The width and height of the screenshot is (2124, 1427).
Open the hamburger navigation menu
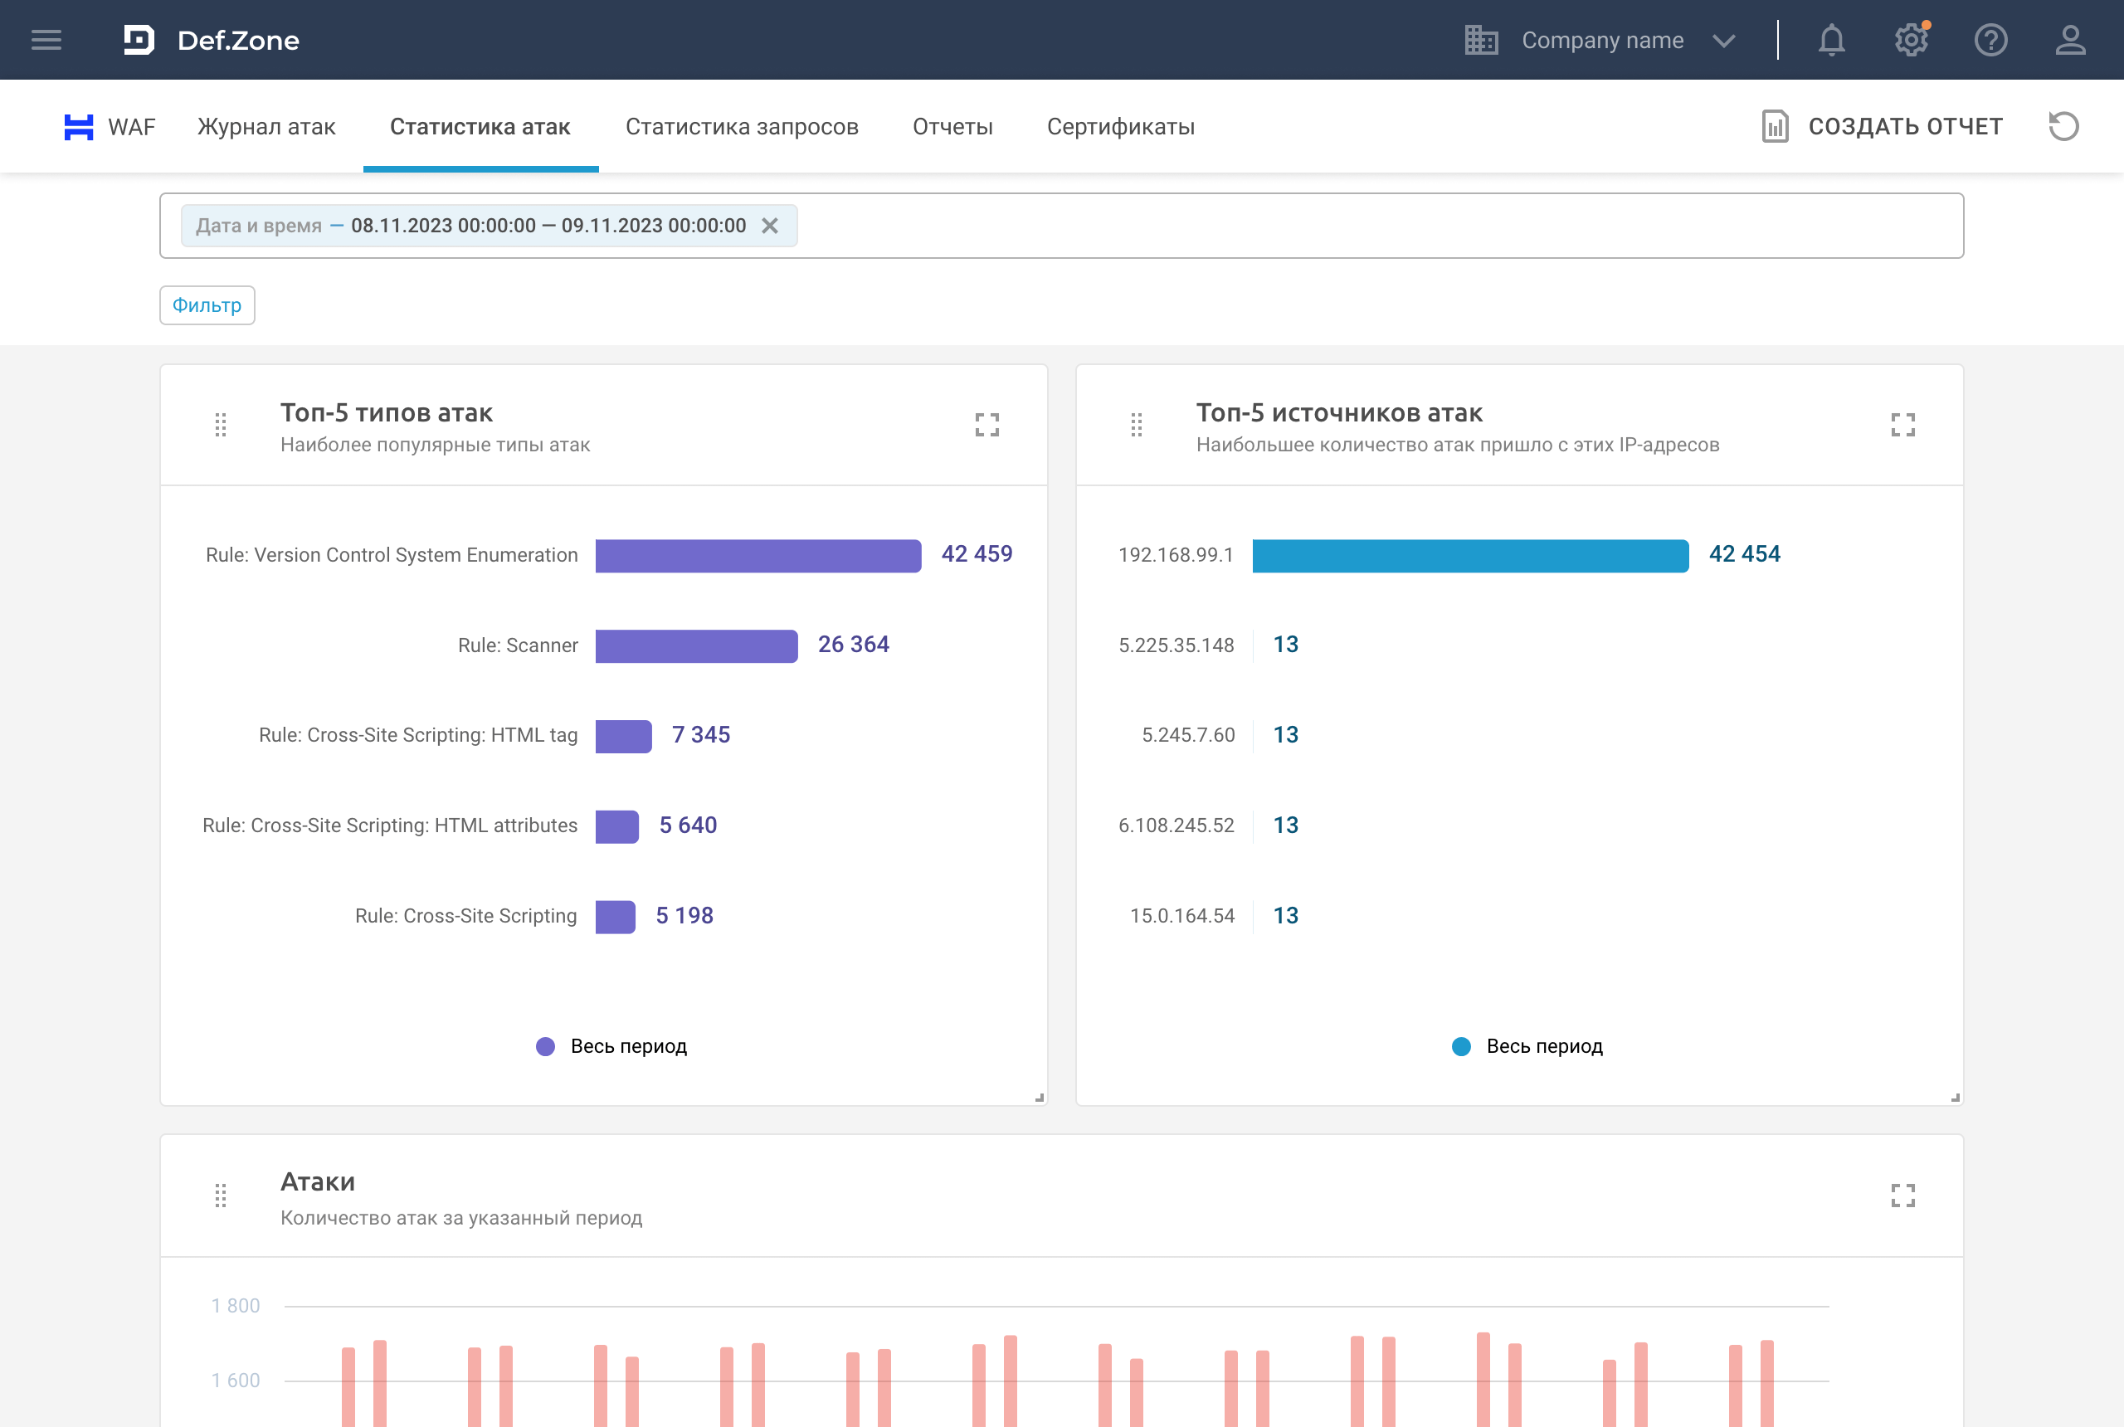pyautogui.click(x=46, y=40)
